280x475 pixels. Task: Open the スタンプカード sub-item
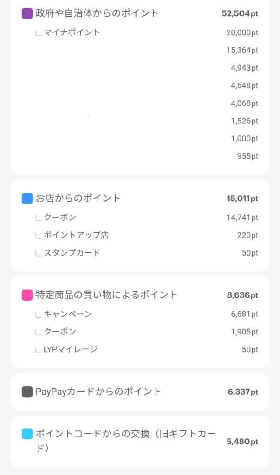[x=72, y=253]
